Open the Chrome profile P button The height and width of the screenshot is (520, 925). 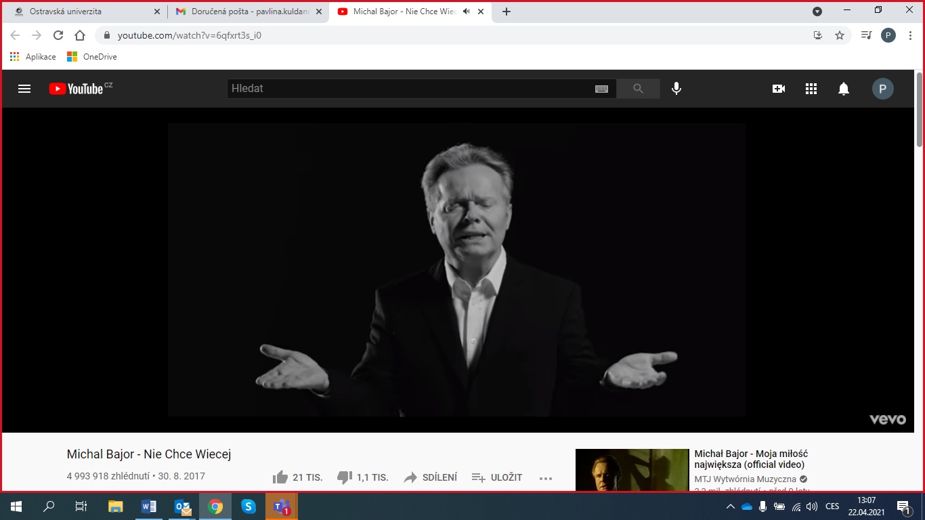888,35
